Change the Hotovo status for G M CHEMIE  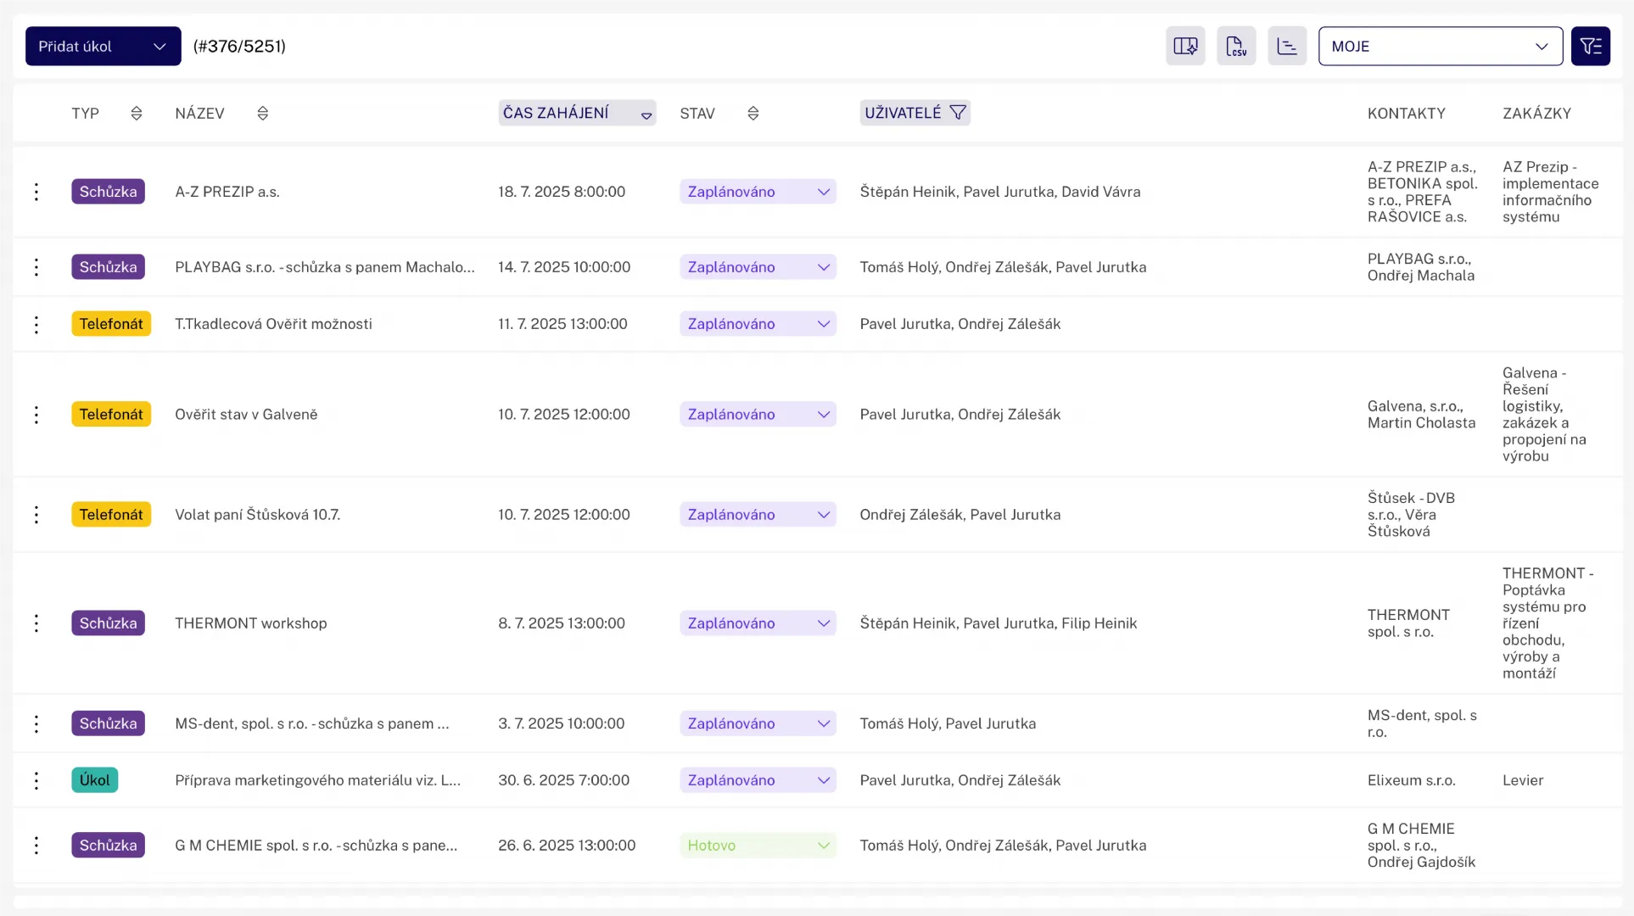(x=757, y=846)
